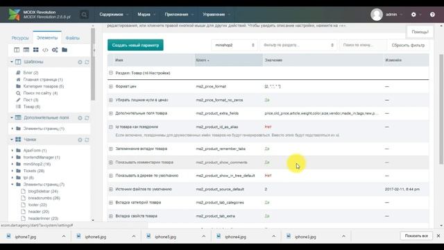This screenshot has width=444, height=250.
Task: Select the Элементы tab
Action: click(x=47, y=37)
